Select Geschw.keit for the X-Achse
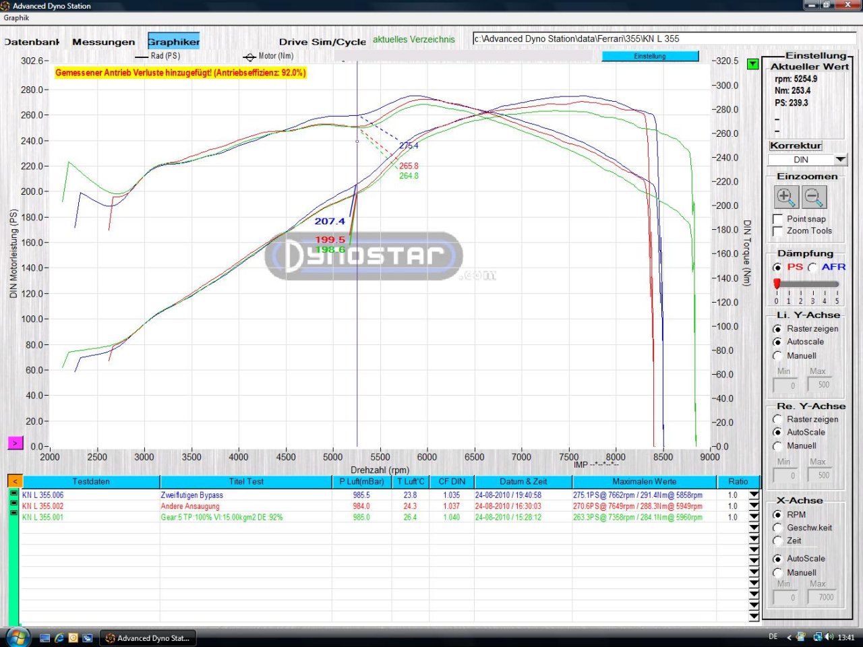This screenshot has height=647, width=863. pos(777,528)
